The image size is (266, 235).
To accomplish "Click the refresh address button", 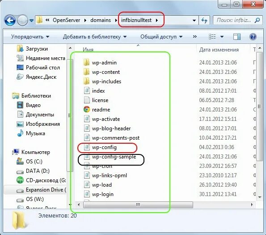I will click(204, 21).
